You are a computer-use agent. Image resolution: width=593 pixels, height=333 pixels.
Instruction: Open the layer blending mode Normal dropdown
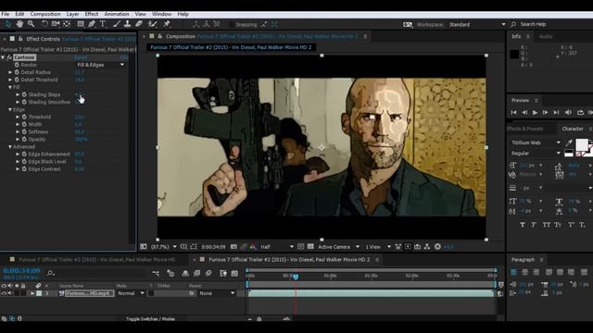pos(131,293)
